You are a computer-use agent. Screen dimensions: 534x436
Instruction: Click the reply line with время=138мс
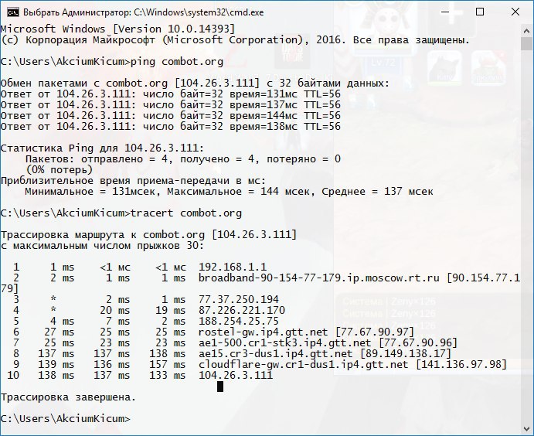[x=170, y=127]
